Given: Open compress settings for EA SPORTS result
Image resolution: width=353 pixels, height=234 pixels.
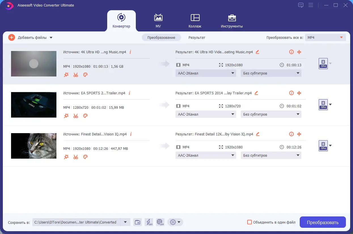Looking at the screenshot, I should pos(299,93).
